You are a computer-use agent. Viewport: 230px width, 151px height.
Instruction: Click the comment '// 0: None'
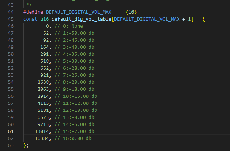point(69,26)
